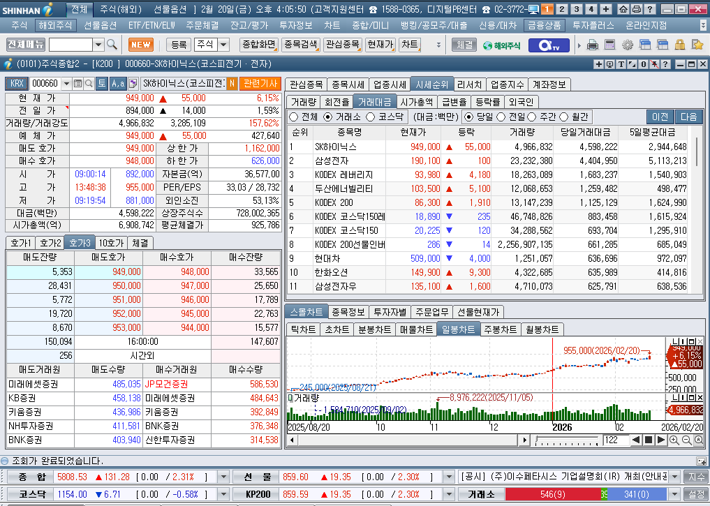Expand the 선물 ticker dropdown
This screenshot has width=710, height=506.
[x=449, y=477]
